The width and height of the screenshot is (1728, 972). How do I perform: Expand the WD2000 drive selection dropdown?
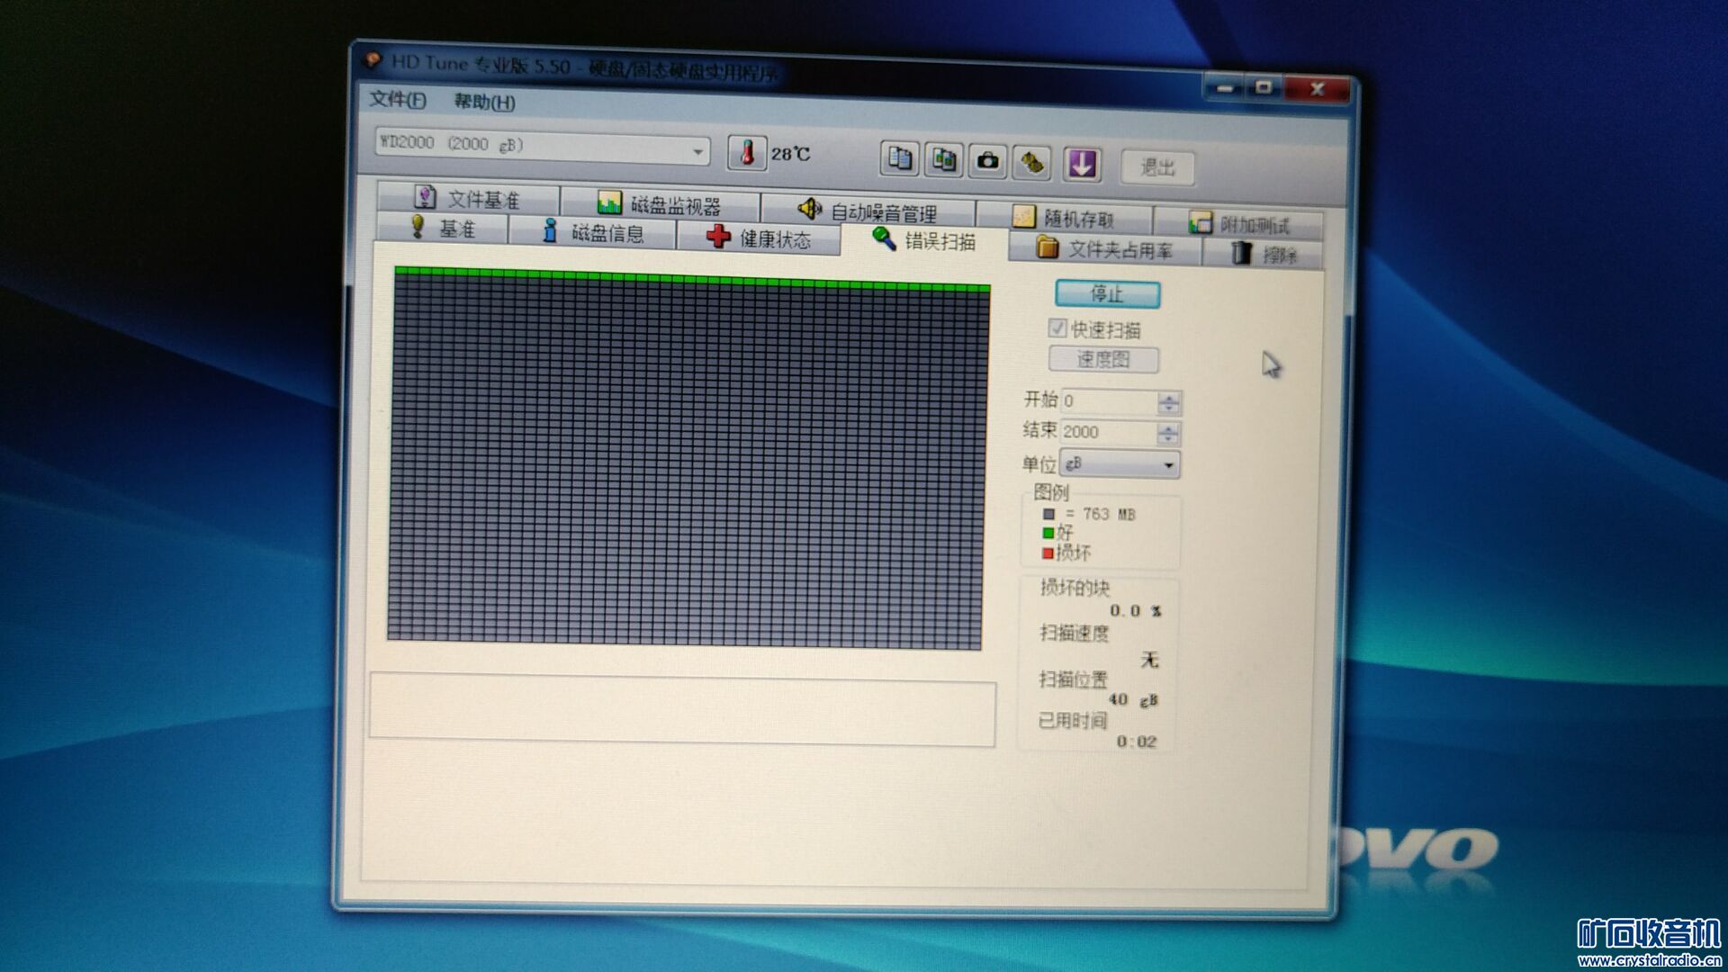pos(697,152)
